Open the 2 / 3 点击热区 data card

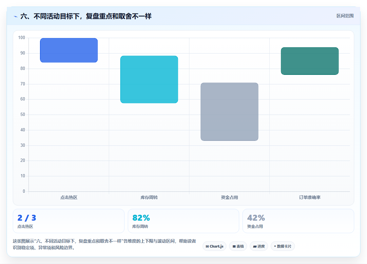(x=68, y=221)
